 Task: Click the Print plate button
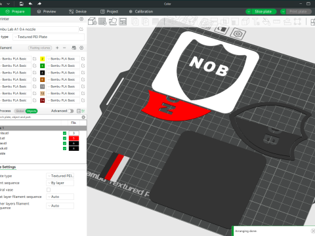coord(298,12)
